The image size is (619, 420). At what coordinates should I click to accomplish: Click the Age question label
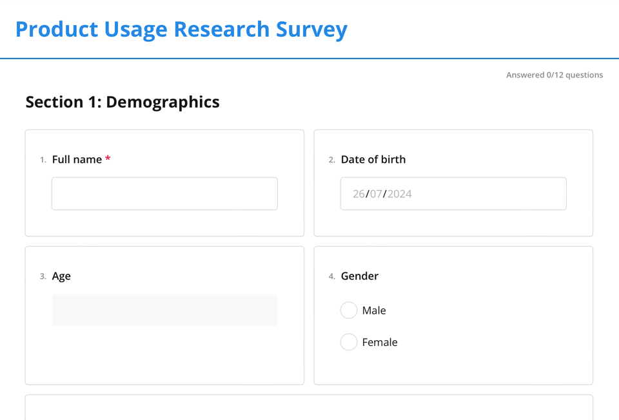[x=61, y=276]
